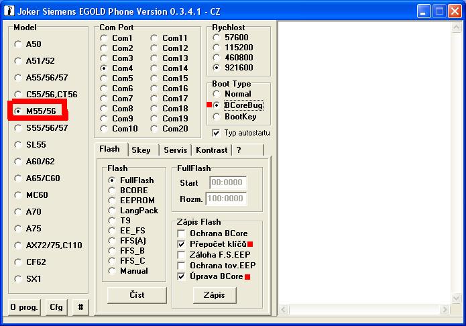Click the Joker app icon in title bar

pyautogui.click(x=9, y=11)
